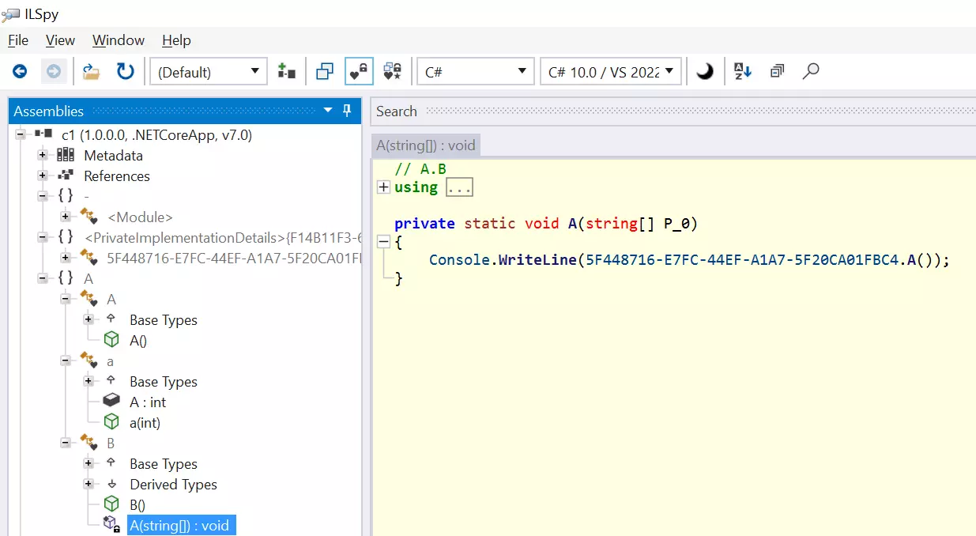Viewport: 976px width, 536px height.
Task: Collapse the c1 assembly root node
Action: [x=20, y=135]
